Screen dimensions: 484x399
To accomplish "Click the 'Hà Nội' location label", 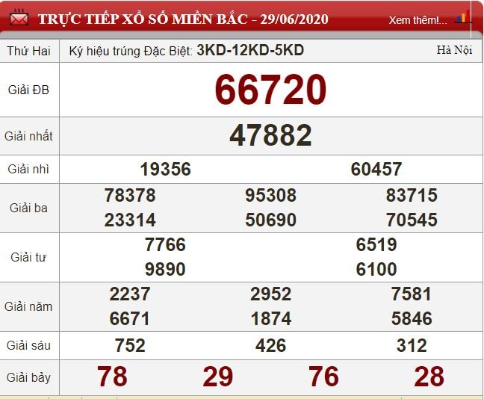I will tap(454, 50).
